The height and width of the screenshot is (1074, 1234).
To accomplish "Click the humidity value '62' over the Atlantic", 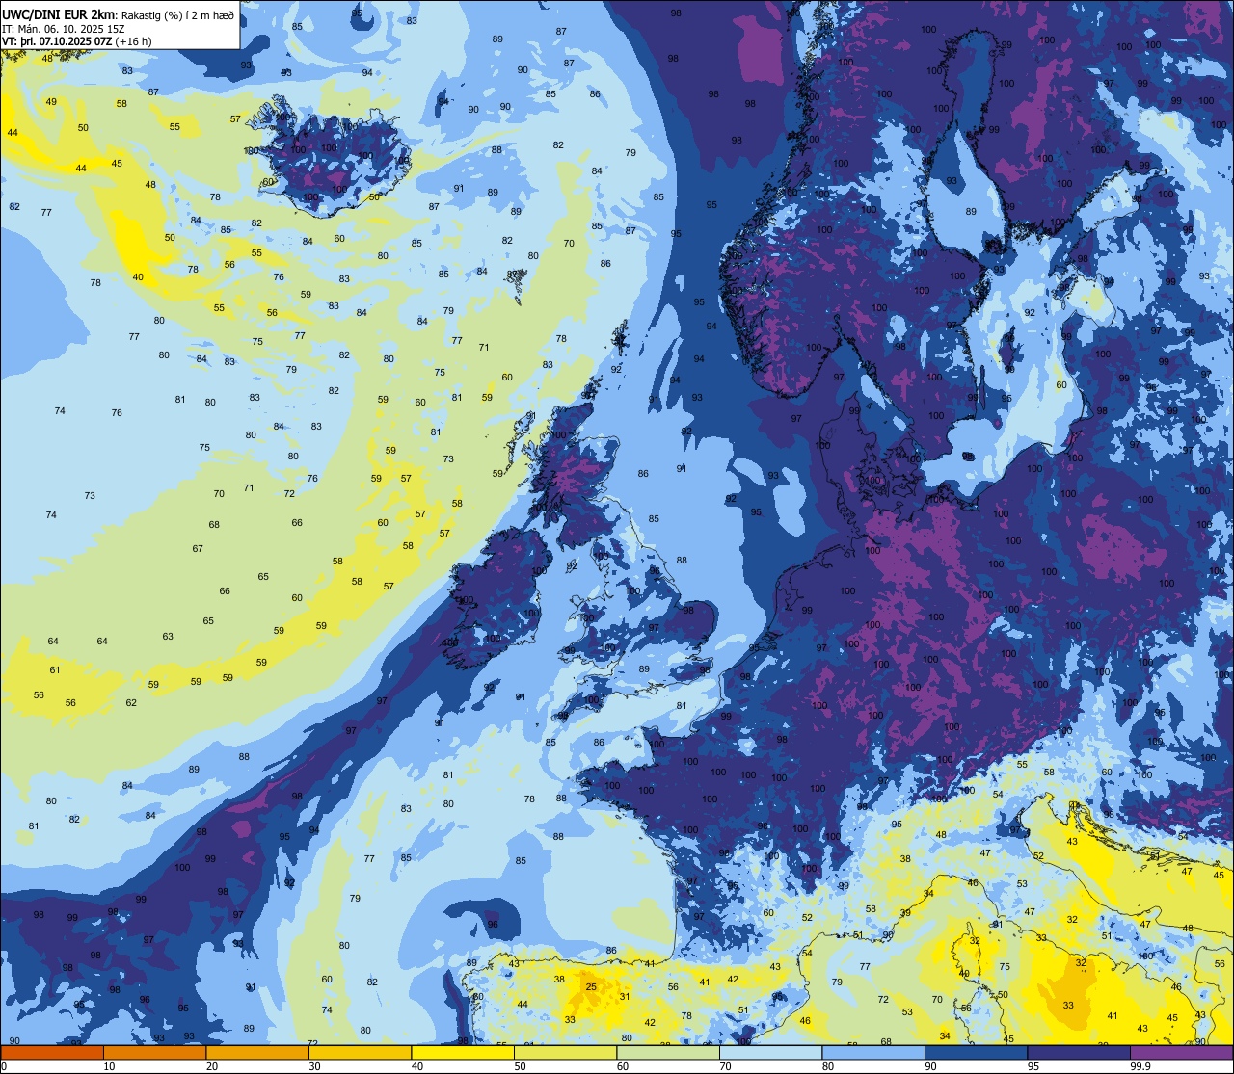I will 131,703.
